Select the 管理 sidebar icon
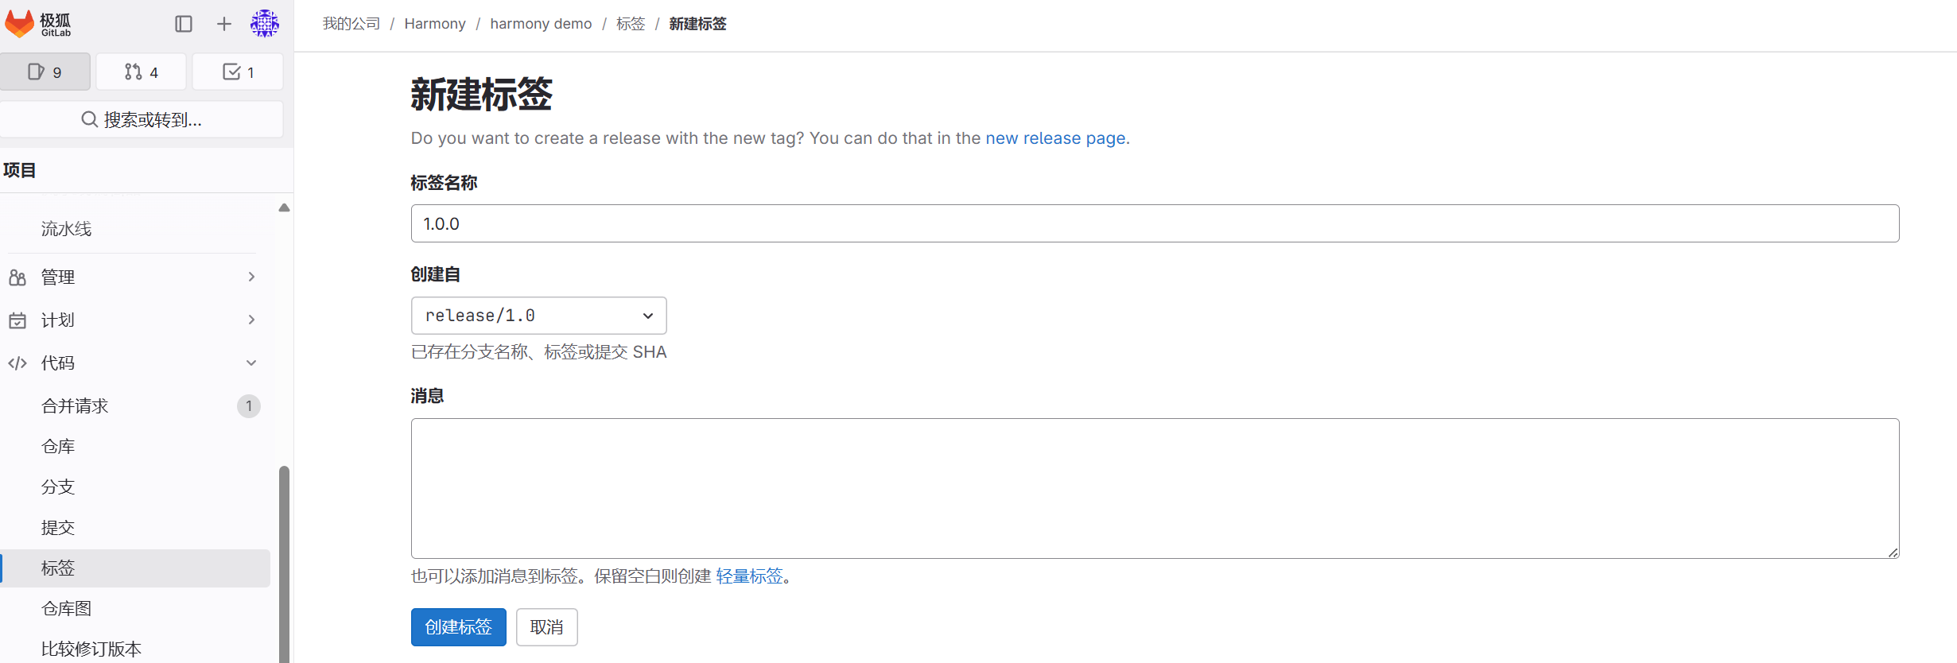The width and height of the screenshot is (1957, 663). click(17, 277)
